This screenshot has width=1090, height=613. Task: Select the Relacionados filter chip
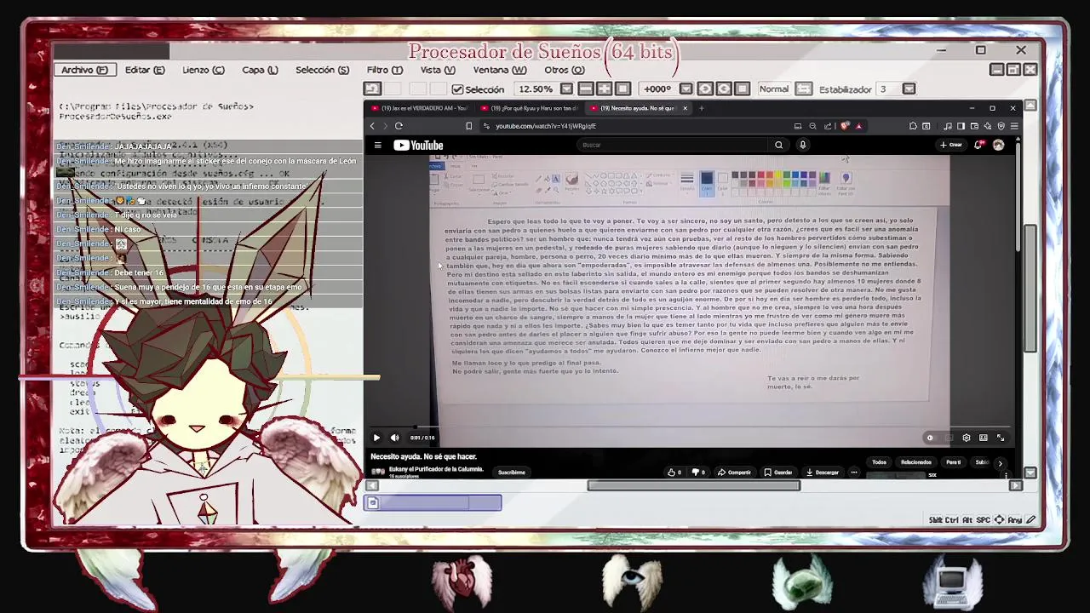[x=915, y=462]
